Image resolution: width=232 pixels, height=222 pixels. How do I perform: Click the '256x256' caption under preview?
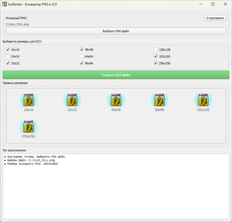click(29, 136)
